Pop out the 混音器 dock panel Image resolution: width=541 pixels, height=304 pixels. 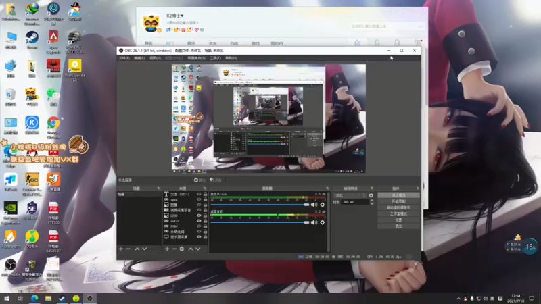[327, 188]
